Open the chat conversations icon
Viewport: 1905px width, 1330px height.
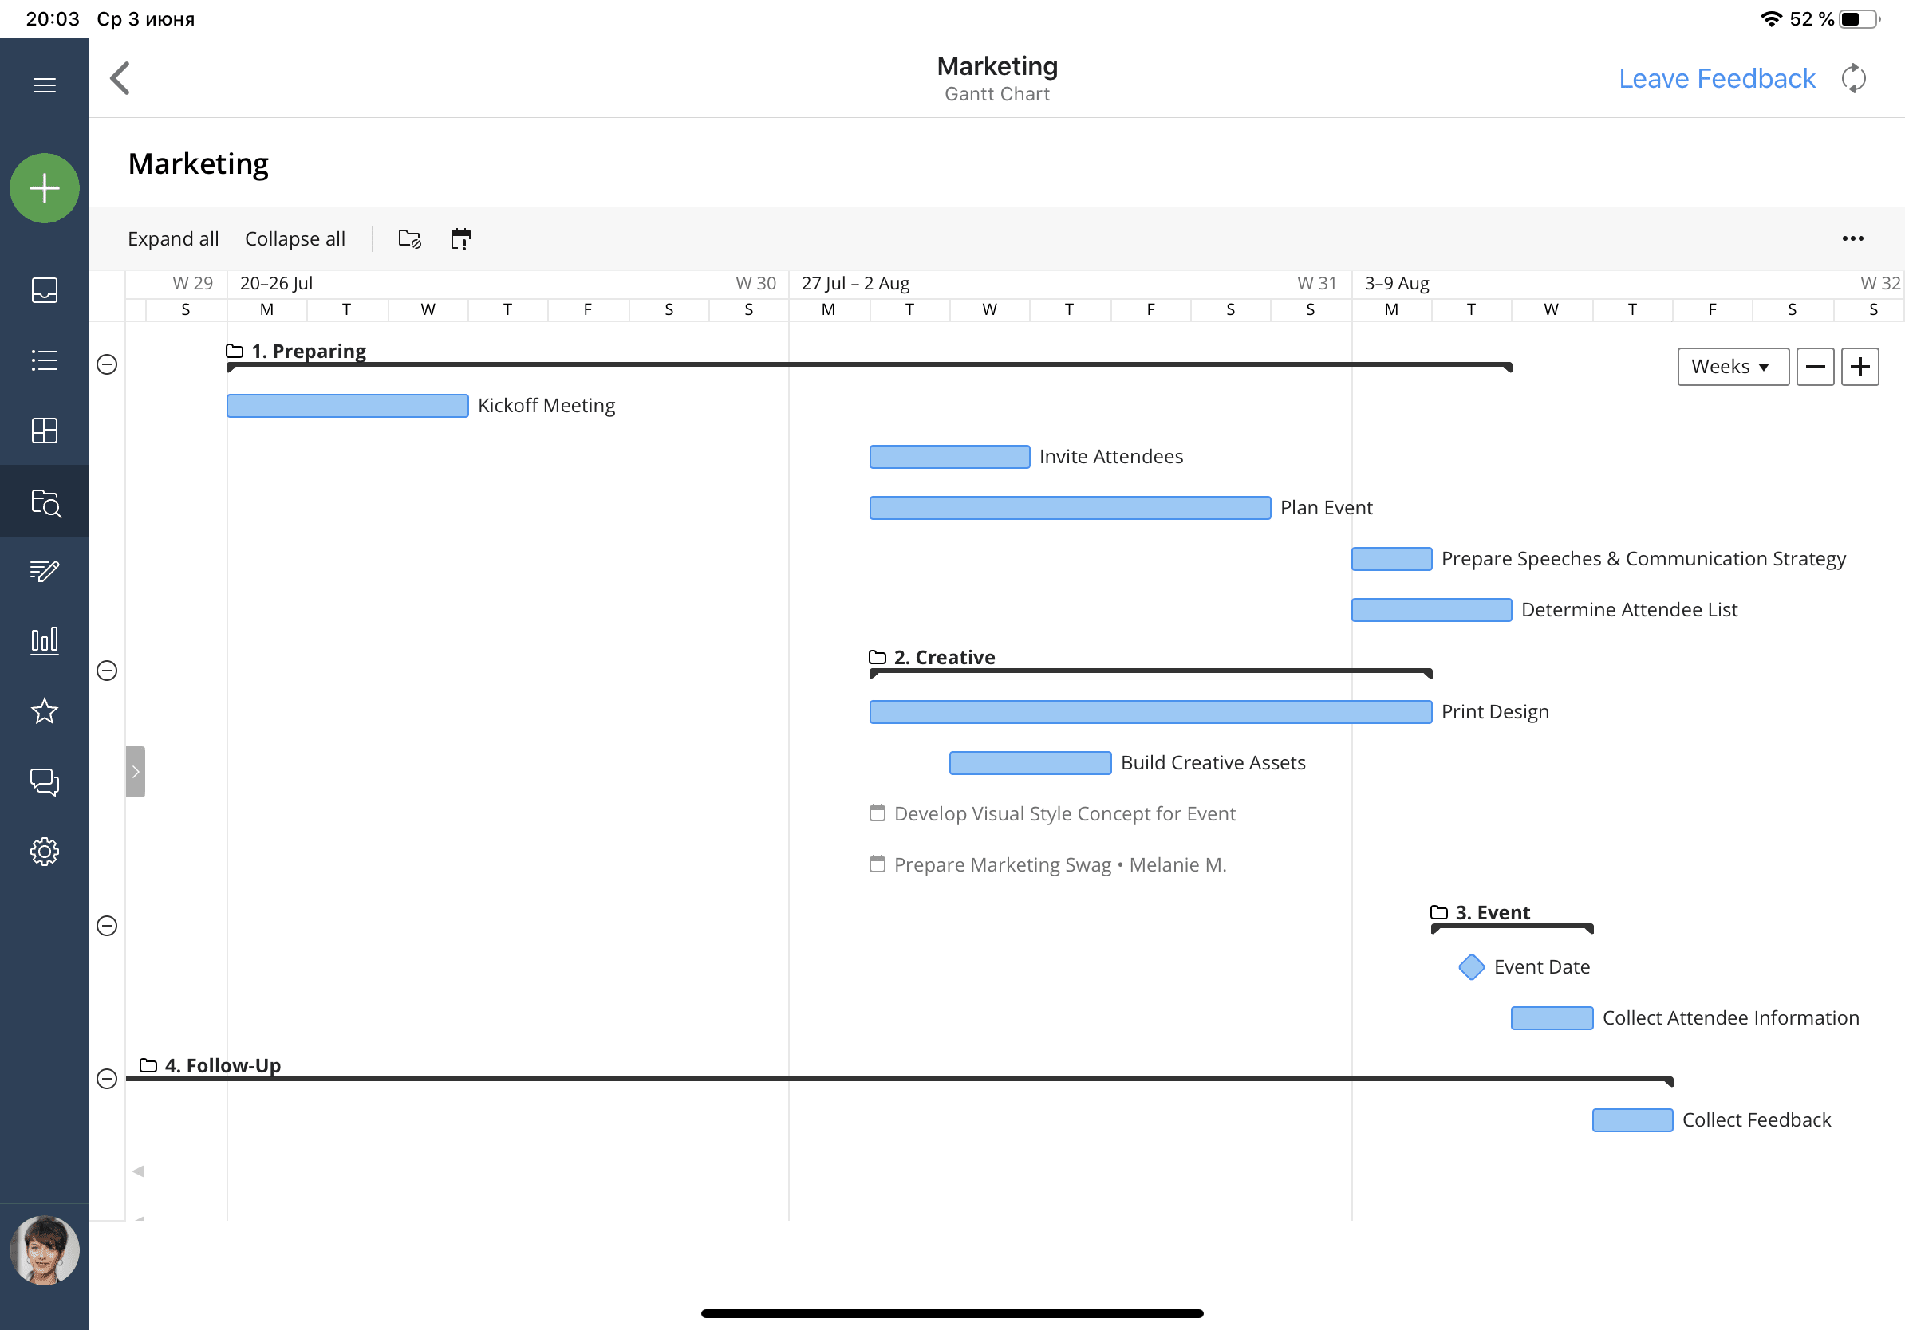pos(44,782)
